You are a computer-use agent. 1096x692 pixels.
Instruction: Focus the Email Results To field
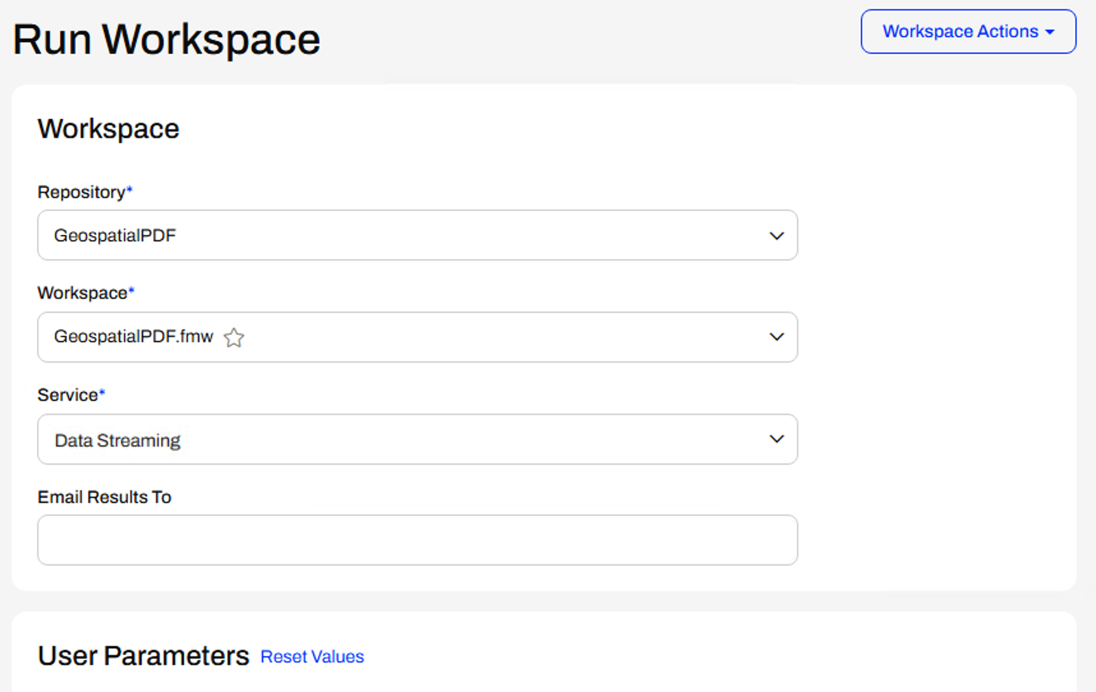click(418, 540)
